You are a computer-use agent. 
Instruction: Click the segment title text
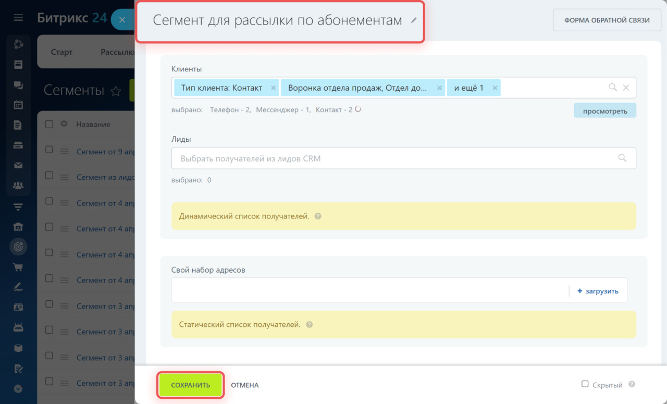tap(277, 20)
